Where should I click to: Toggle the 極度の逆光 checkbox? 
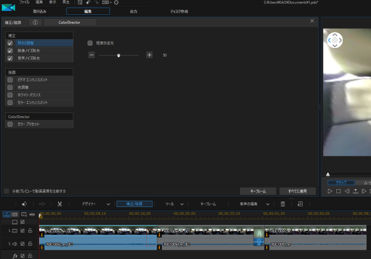coord(90,43)
